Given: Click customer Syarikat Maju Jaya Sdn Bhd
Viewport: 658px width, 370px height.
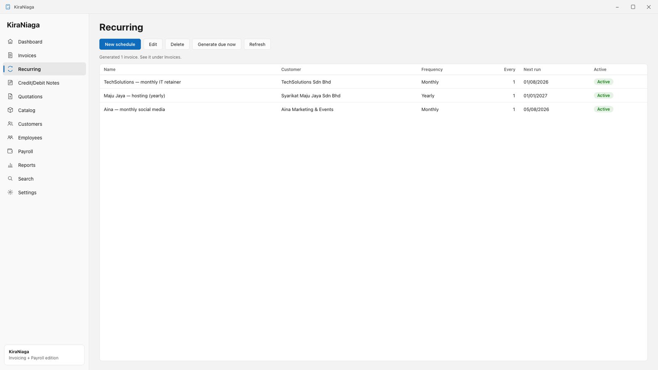Looking at the screenshot, I should [x=311, y=96].
